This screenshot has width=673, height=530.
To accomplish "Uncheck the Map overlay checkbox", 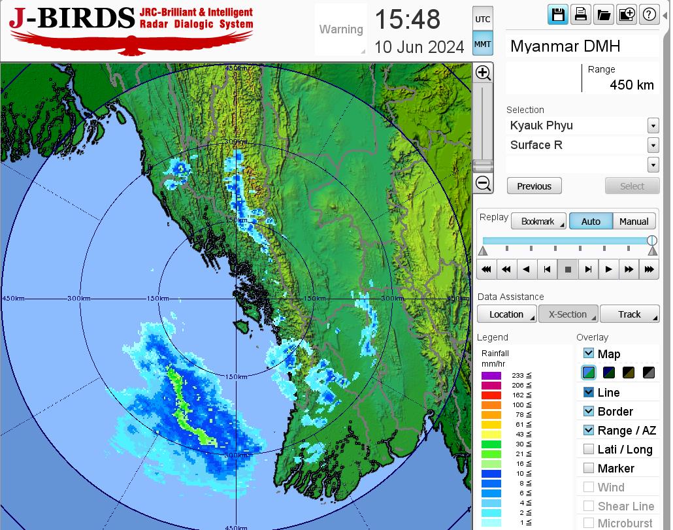I will [589, 354].
